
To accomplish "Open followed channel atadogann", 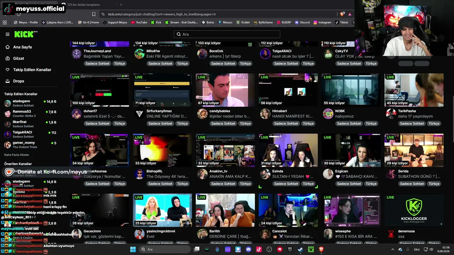I will [30, 103].
